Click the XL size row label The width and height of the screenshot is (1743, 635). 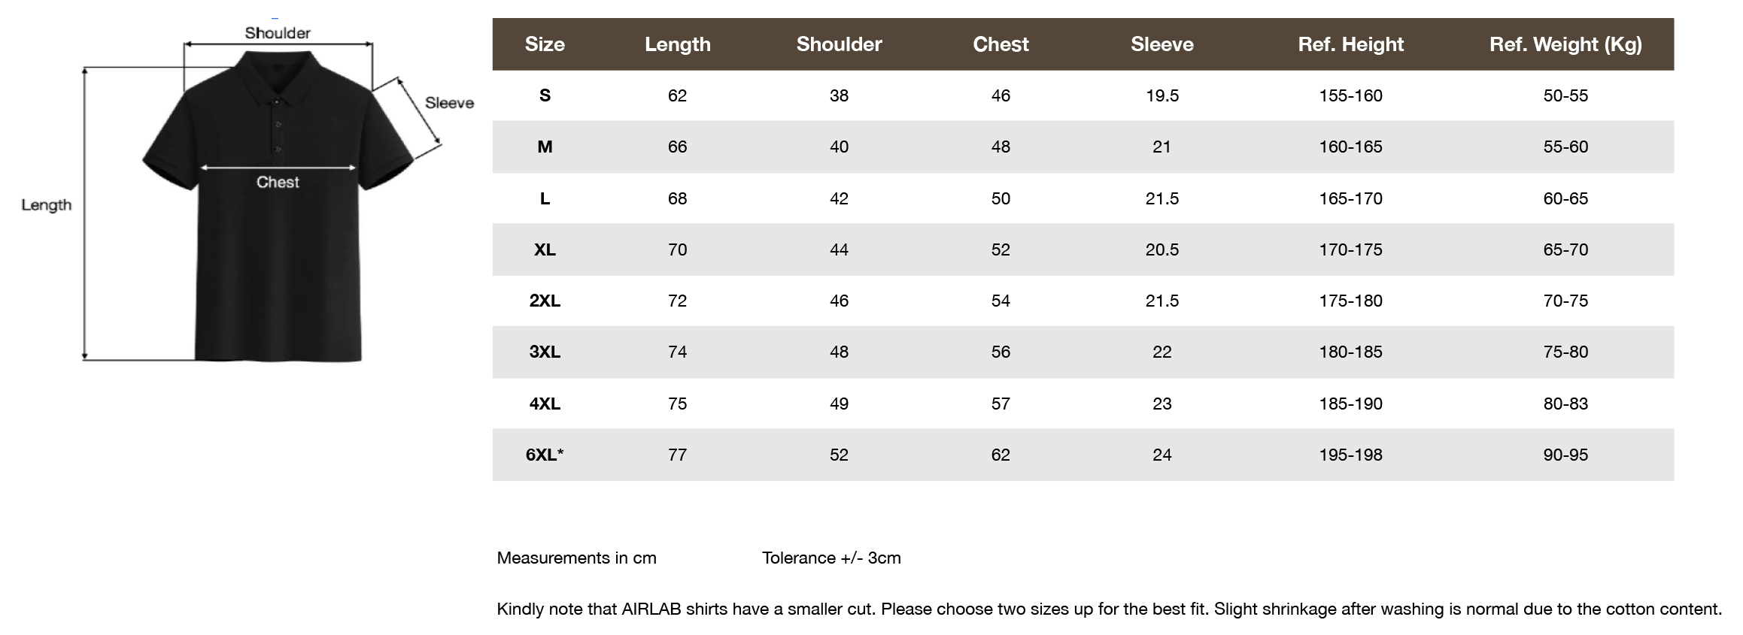(545, 249)
